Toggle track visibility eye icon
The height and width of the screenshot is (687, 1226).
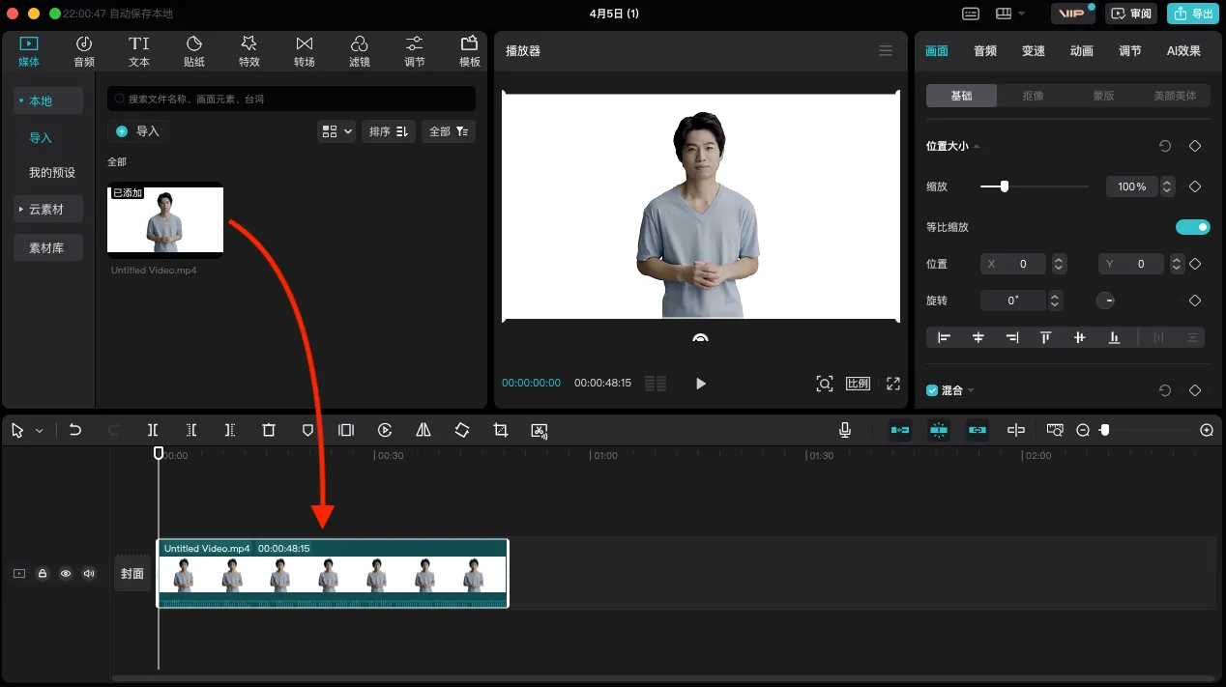click(66, 573)
